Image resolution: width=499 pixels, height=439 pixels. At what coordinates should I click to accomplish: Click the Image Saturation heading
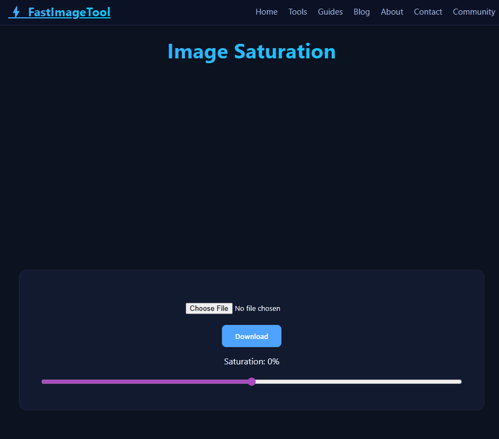click(x=251, y=51)
